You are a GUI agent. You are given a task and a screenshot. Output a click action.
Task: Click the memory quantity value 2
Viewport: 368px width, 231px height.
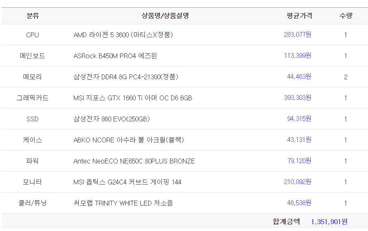pyautogui.click(x=346, y=77)
